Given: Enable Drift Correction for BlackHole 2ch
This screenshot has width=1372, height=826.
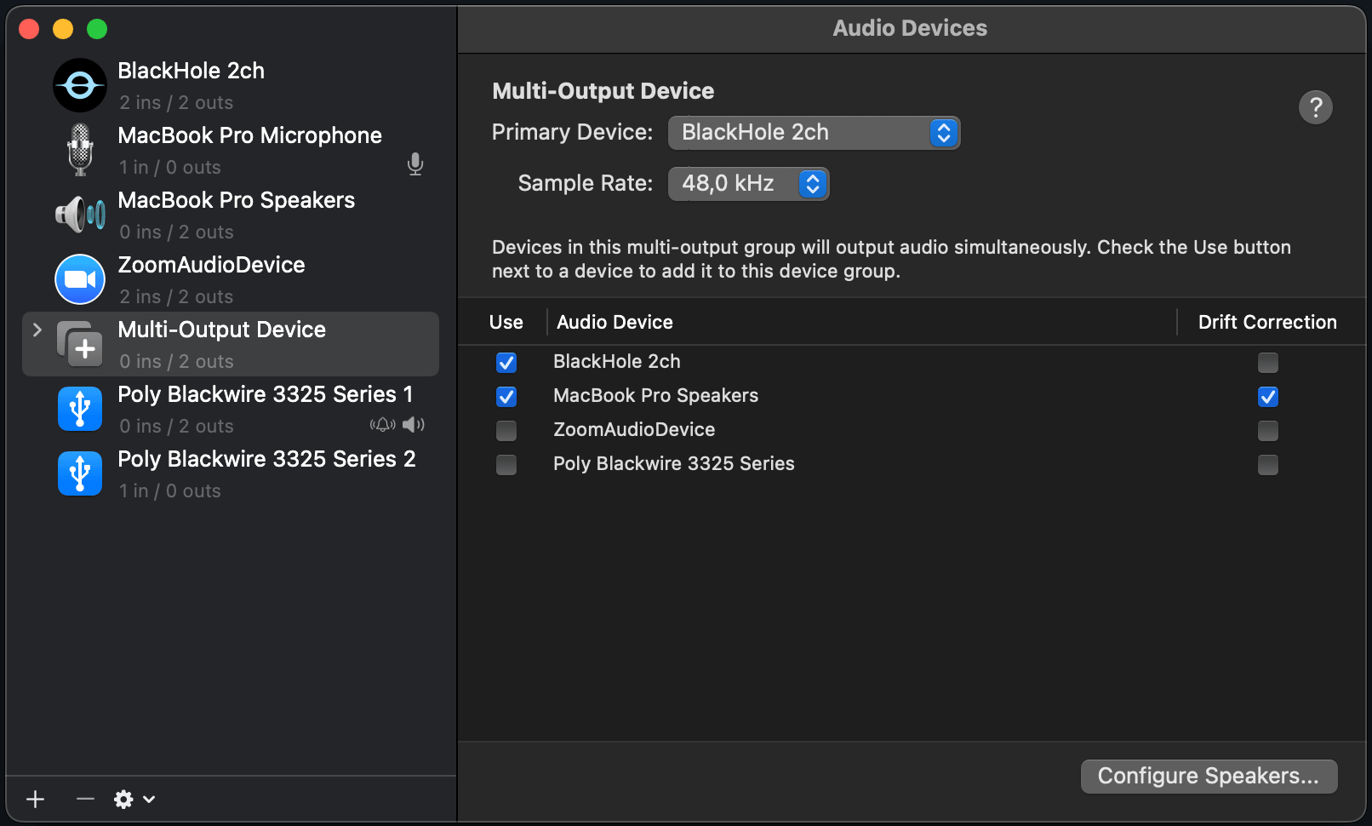Looking at the screenshot, I should coord(1268,363).
